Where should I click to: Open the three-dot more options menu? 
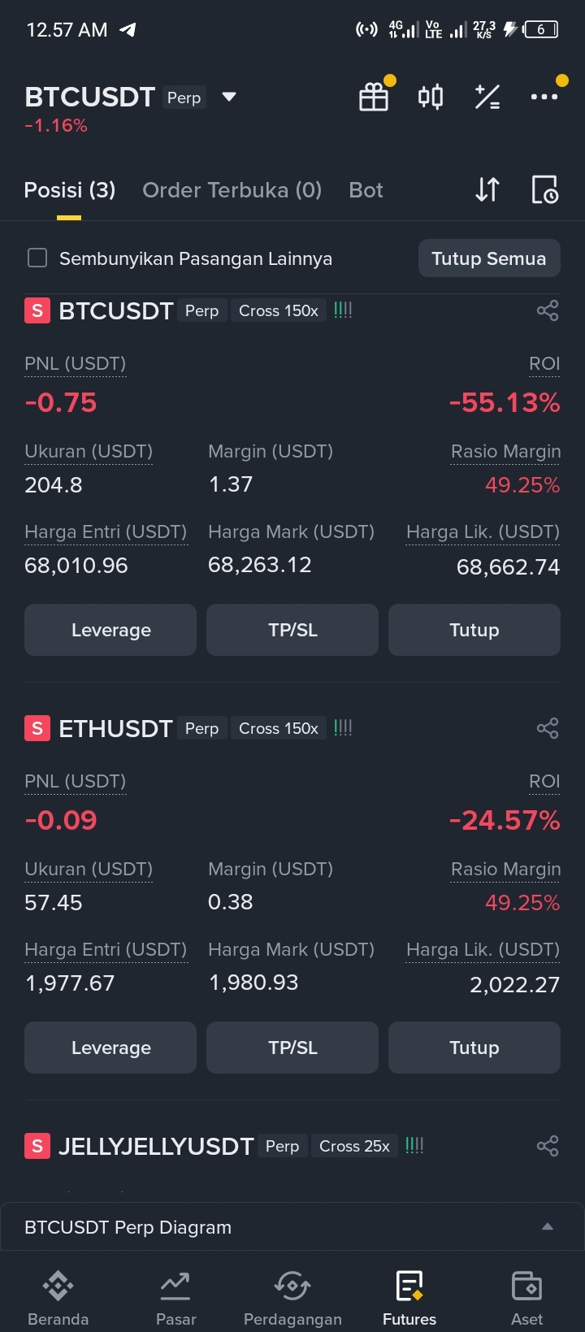pos(544,97)
